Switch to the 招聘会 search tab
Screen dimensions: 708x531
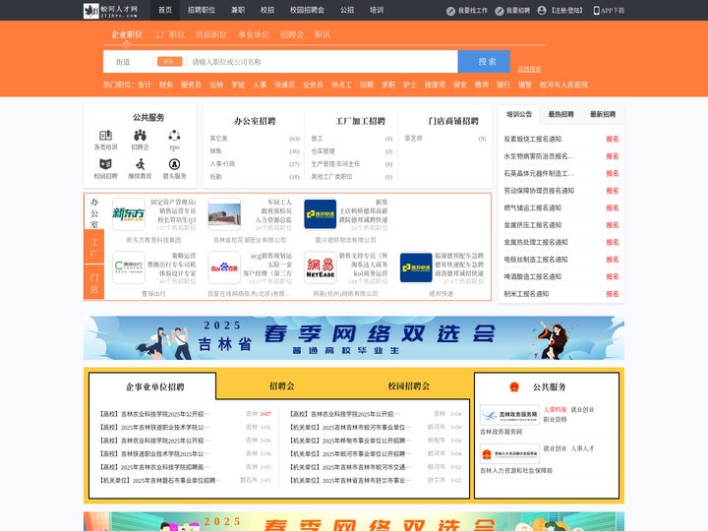(292, 34)
